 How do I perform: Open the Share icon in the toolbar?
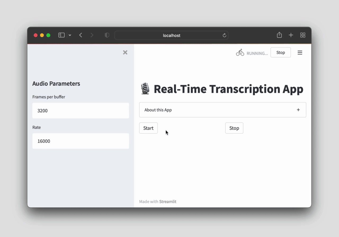[279, 35]
